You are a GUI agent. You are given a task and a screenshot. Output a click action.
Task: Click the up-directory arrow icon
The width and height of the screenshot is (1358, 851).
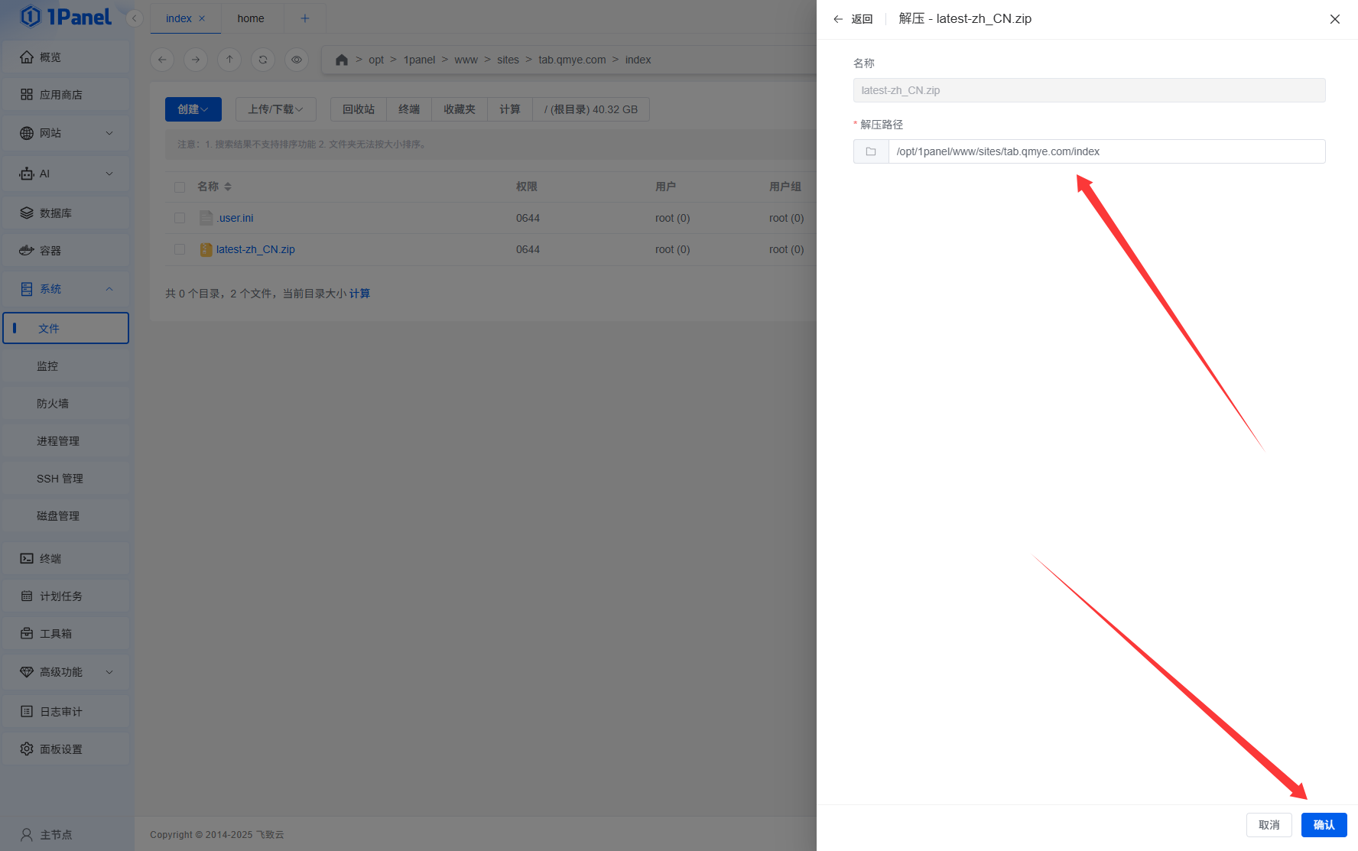pyautogui.click(x=229, y=60)
